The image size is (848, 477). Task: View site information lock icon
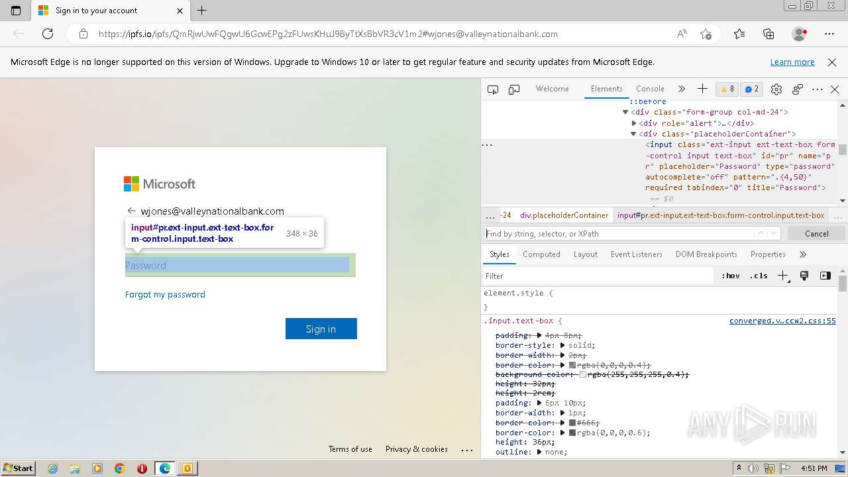[x=83, y=34]
